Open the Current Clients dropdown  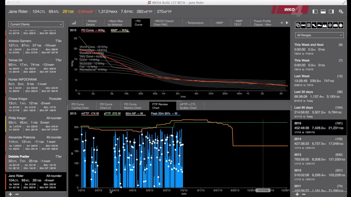tap(36, 24)
